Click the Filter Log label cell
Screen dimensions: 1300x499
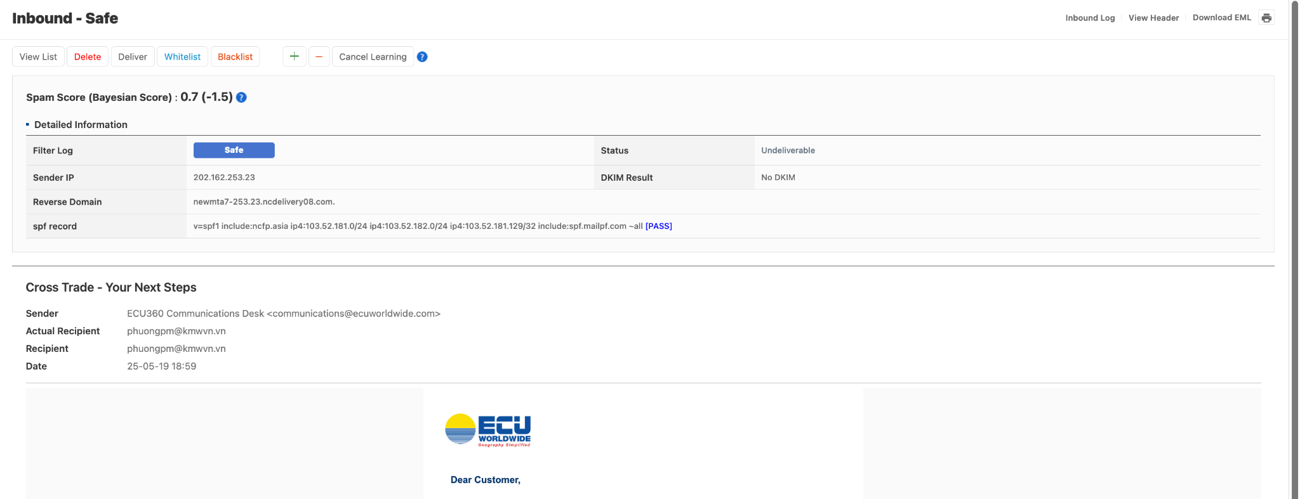106,150
